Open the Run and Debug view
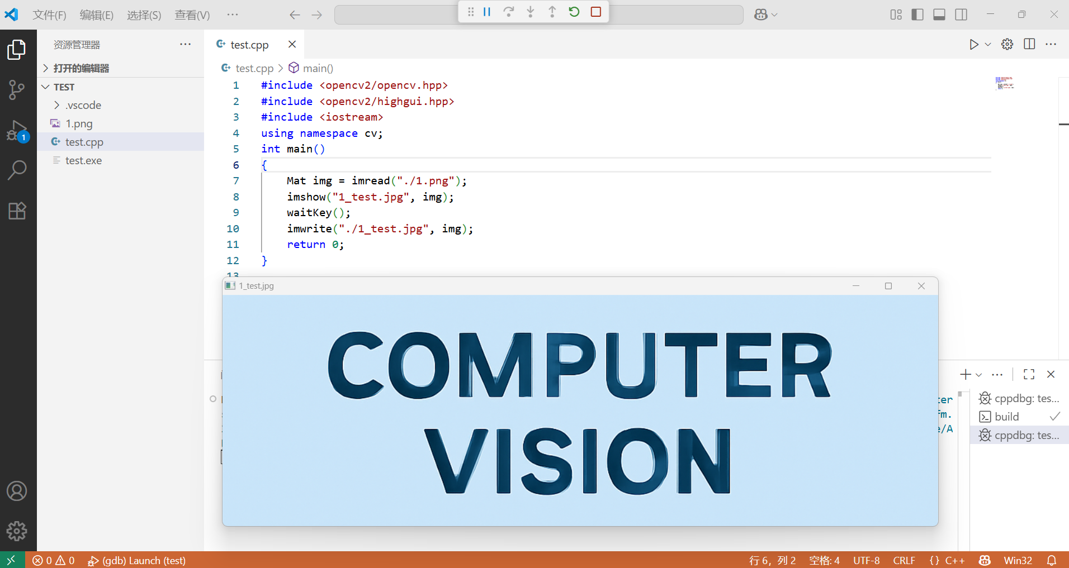This screenshot has height=568, width=1069. point(17,131)
